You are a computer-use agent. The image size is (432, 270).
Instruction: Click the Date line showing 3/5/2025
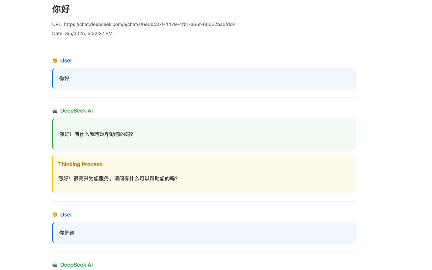pos(82,33)
